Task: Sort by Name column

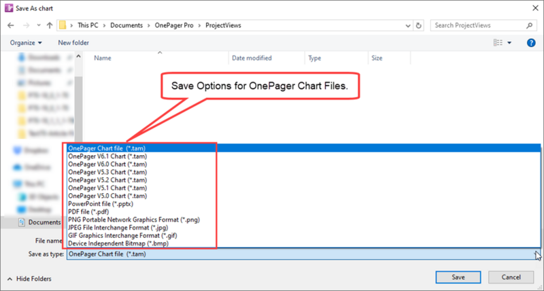Action: click(103, 58)
